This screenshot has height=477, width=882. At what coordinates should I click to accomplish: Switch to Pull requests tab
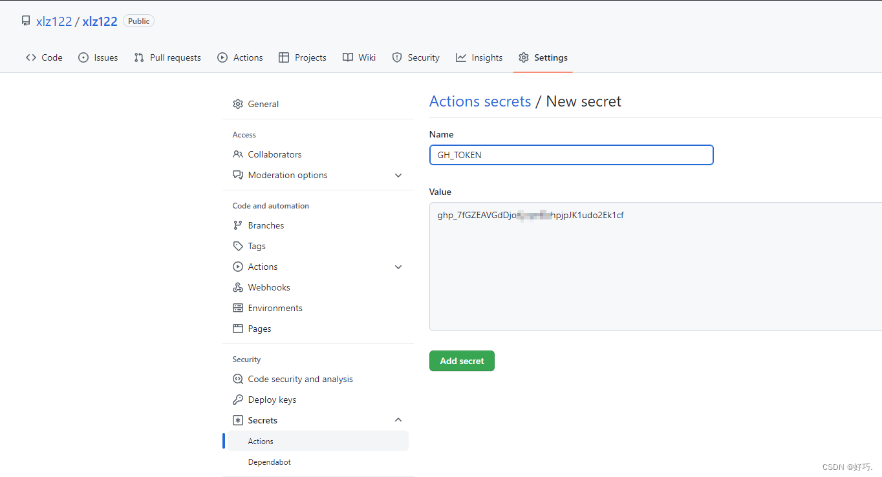[167, 57]
